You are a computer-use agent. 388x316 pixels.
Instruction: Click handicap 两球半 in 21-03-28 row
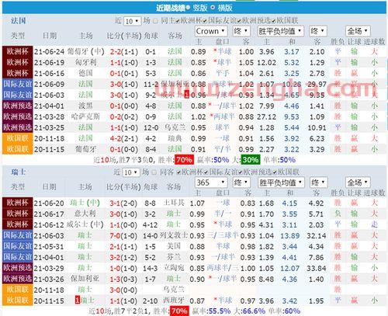point(223,116)
